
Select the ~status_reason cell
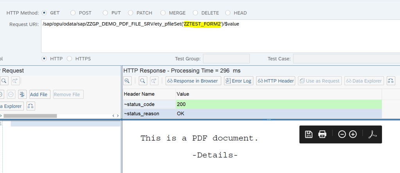(x=149, y=114)
